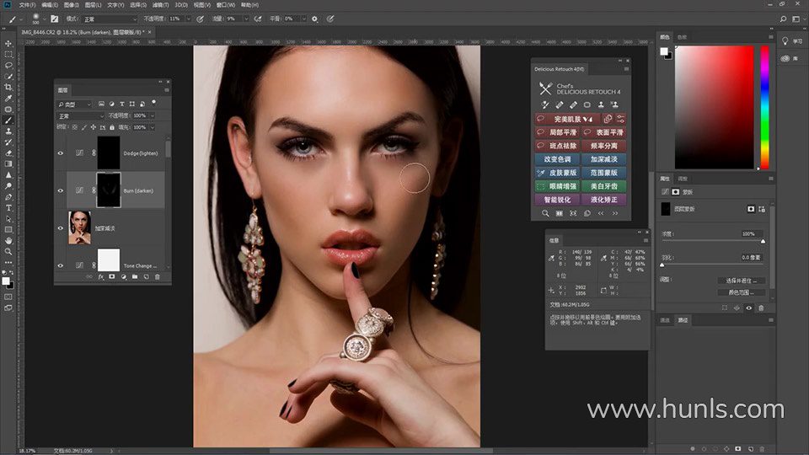Open layer blend mode dropdown in Layers panel

(81, 116)
